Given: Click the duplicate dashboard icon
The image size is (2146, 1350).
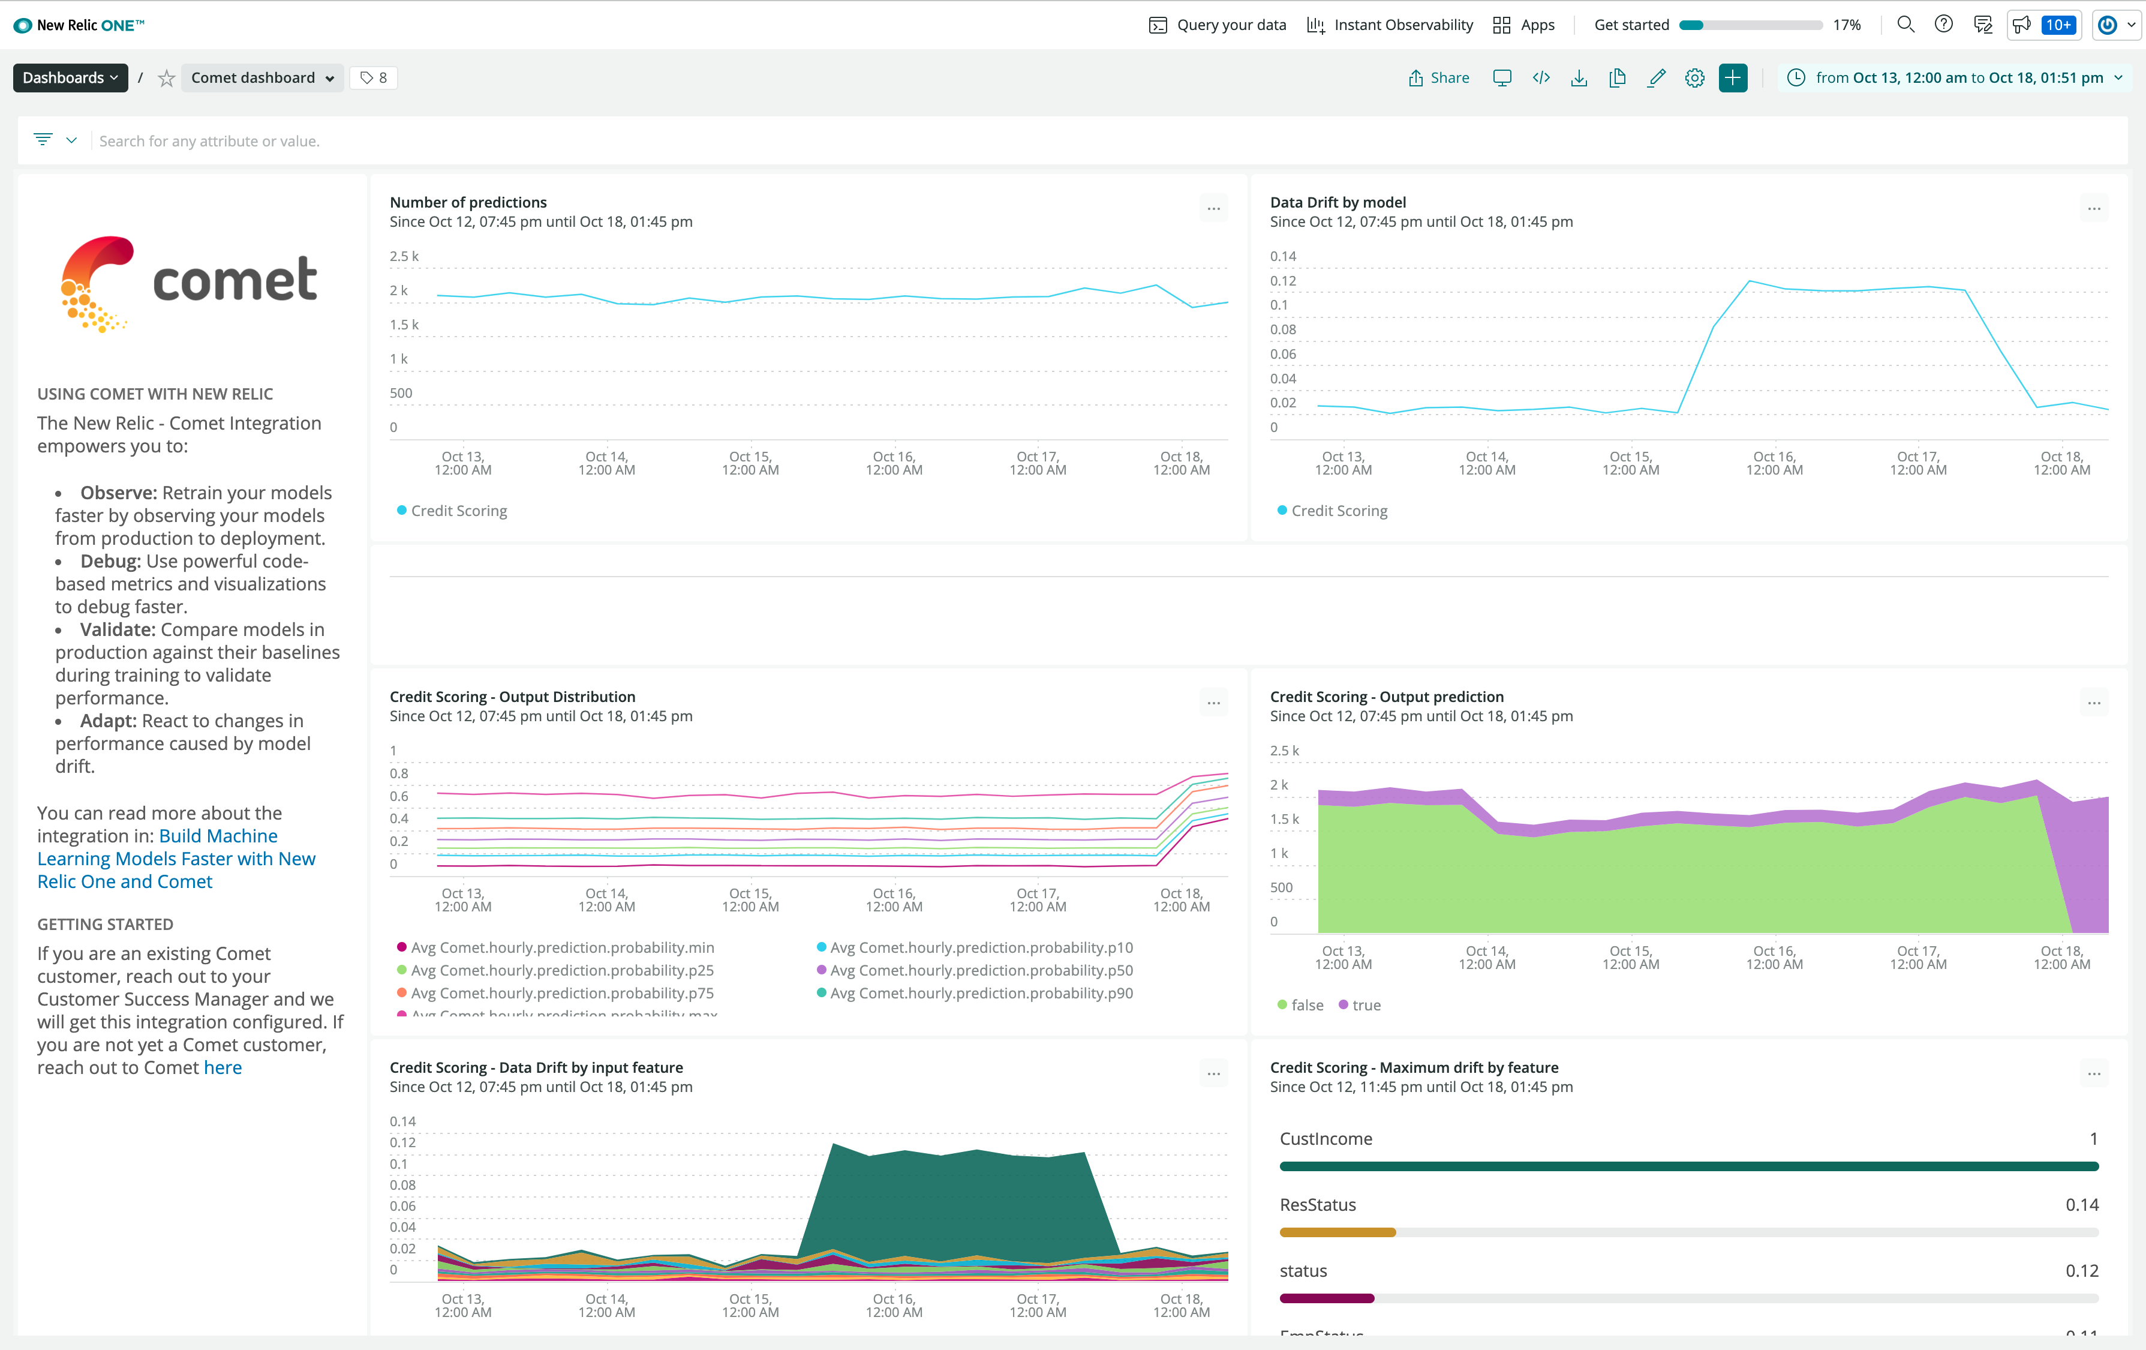Looking at the screenshot, I should 1618,77.
